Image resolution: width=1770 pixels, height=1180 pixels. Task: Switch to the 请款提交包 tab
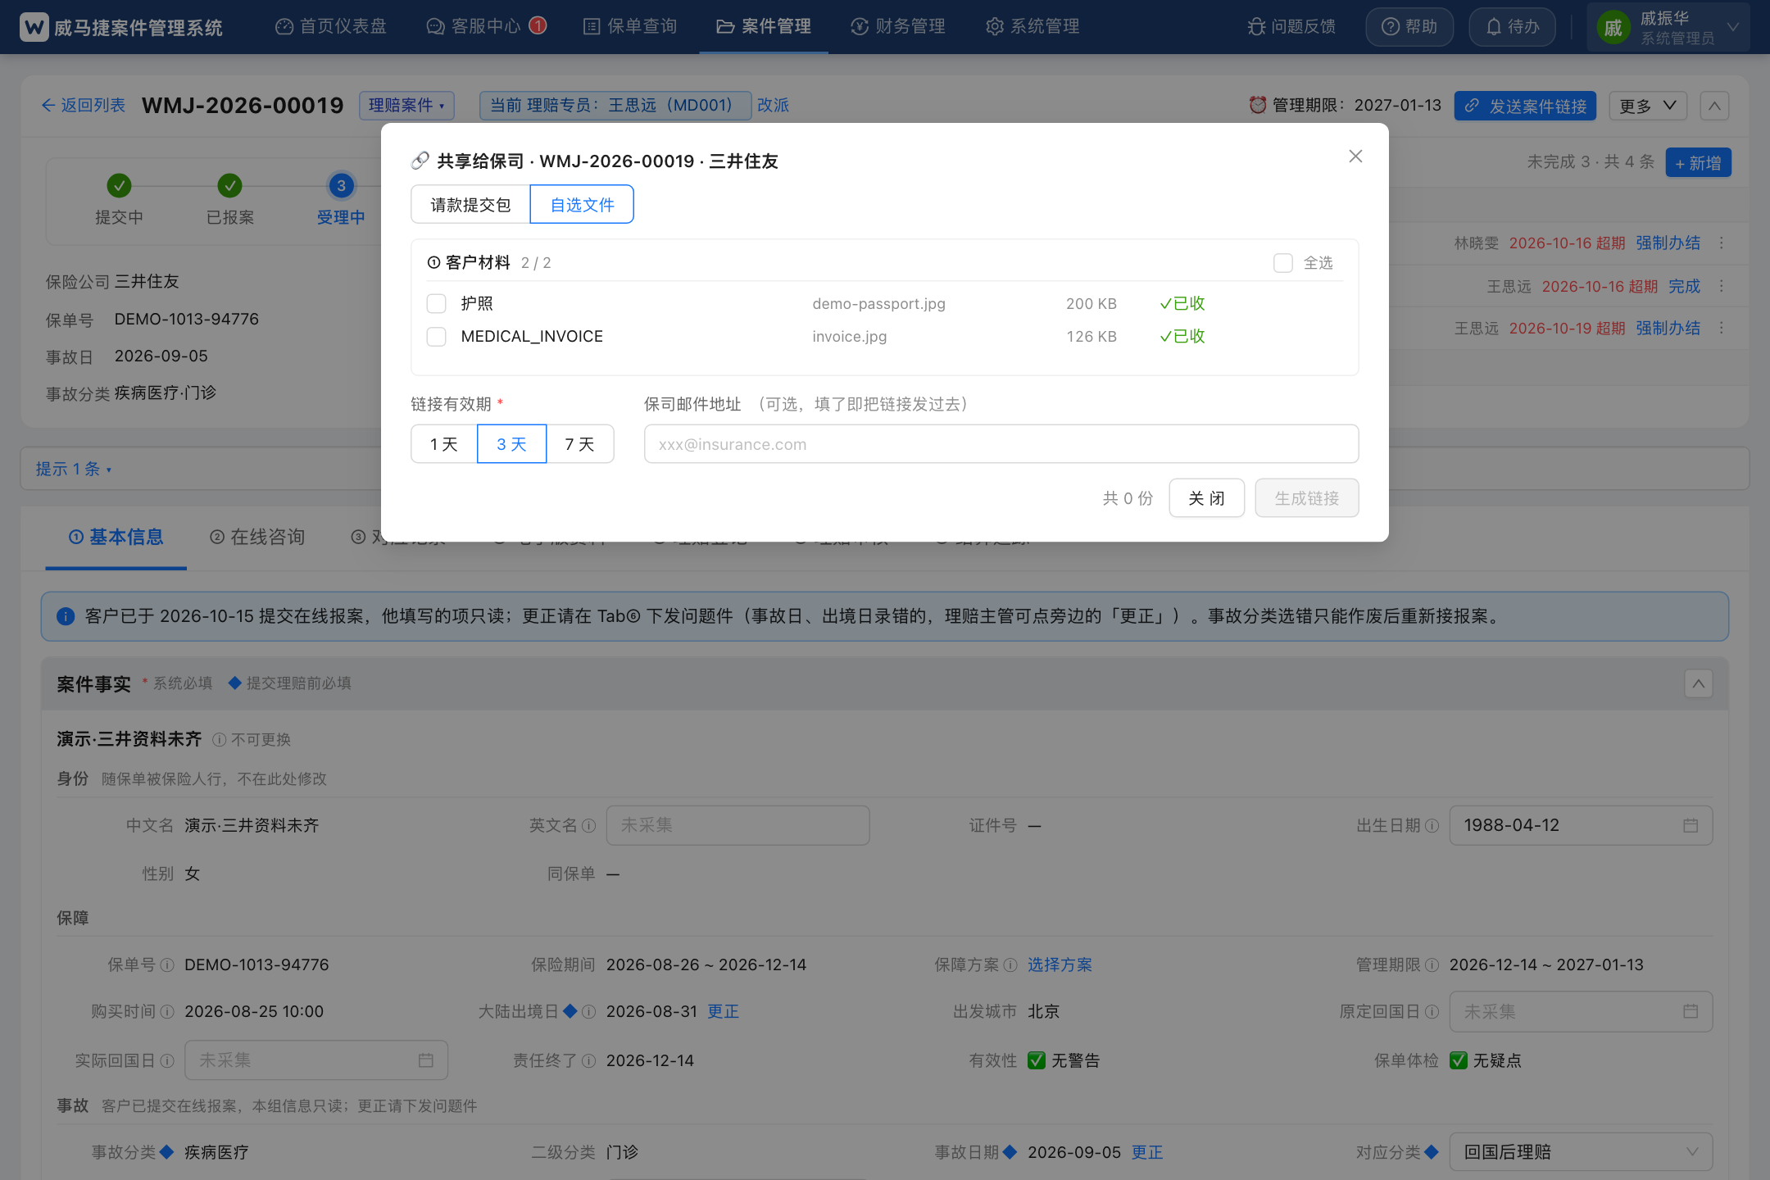[470, 204]
